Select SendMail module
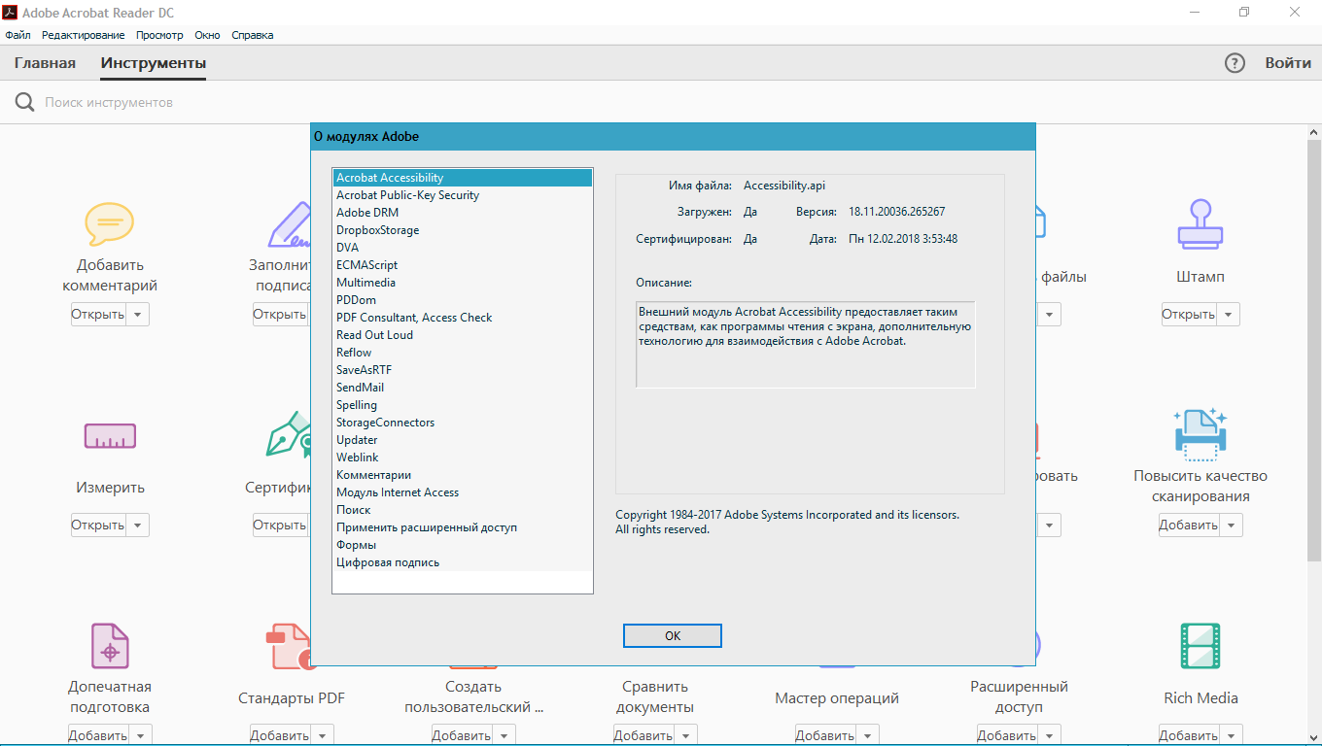 click(463, 388)
